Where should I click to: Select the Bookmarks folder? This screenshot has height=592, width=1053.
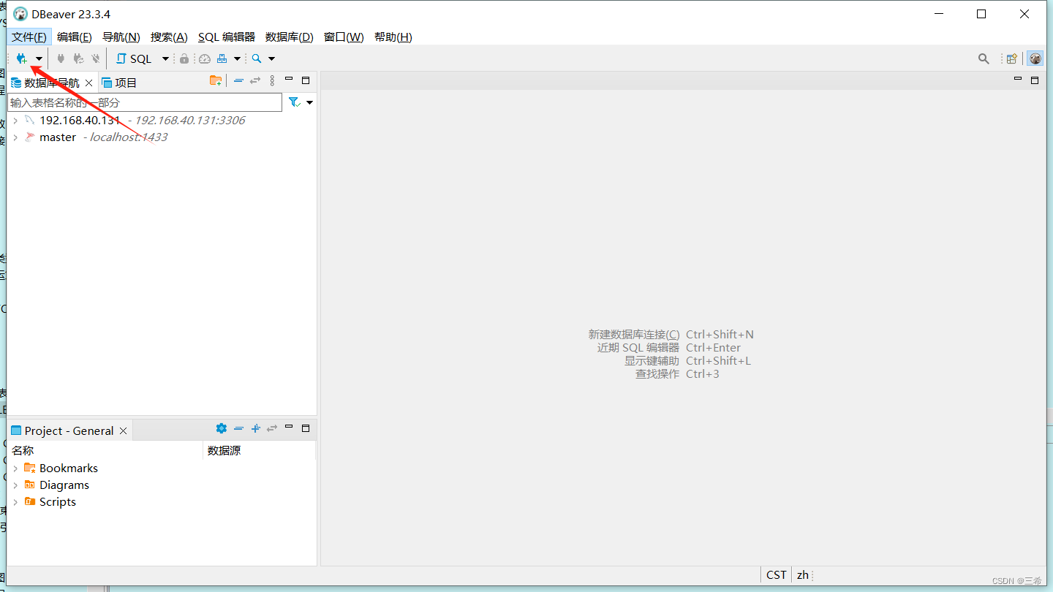point(61,468)
